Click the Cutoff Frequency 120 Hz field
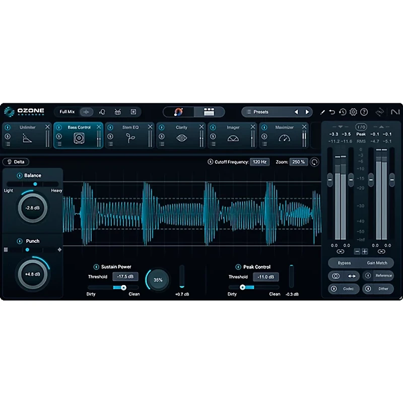The width and height of the screenshot is (403, 403). [259, 162]
